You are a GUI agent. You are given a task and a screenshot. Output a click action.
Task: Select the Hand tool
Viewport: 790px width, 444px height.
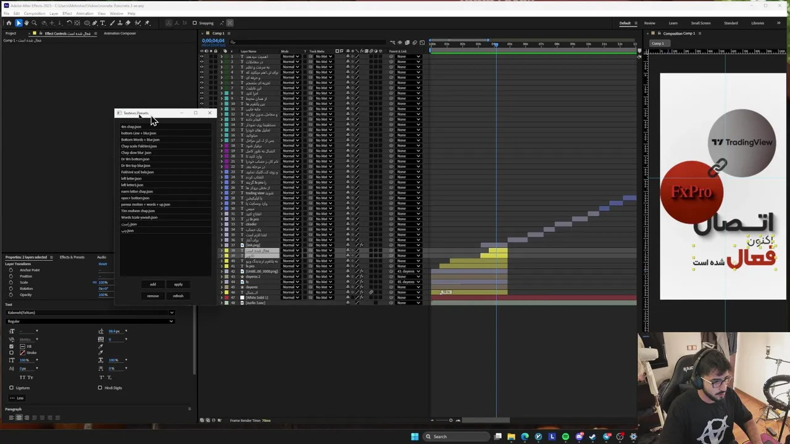(x=27, y=23)
